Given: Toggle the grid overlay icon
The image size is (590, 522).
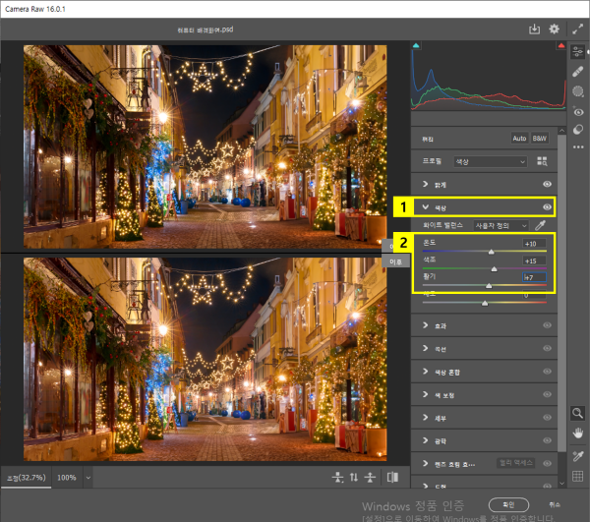Looking at the screenshot, I should pos(578,477).
